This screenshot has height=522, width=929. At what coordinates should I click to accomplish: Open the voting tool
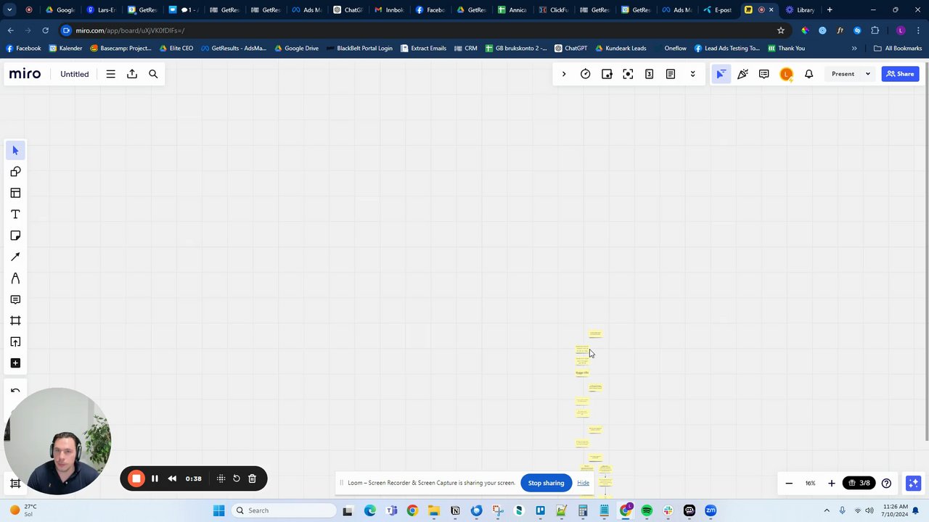pyautogui.click(x=607, y=74)
